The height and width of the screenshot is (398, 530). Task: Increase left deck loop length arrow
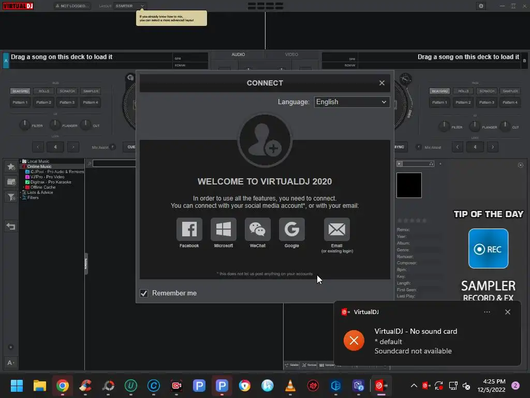pyautogui.click(x=73, y=147)
